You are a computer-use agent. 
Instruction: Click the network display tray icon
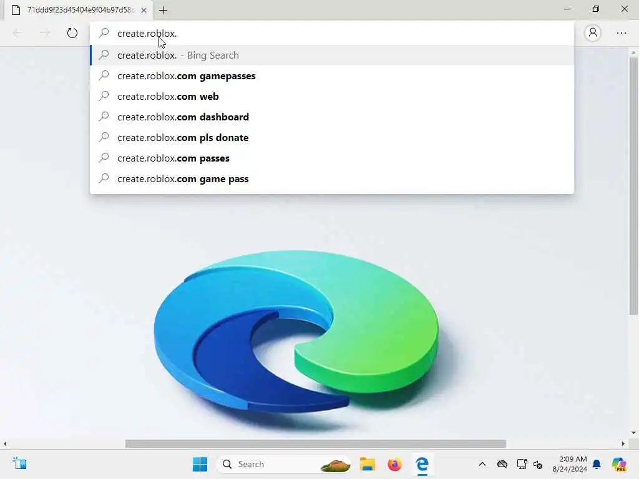pyautogui.click(x=522, y=464)
